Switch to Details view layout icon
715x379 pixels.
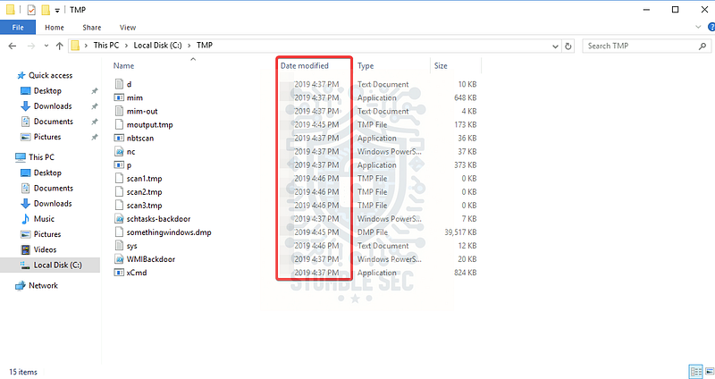point(696,372)
